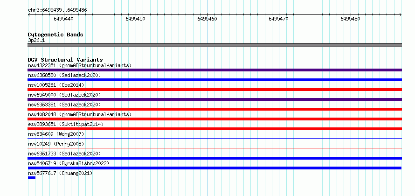Screen dimensions: 415x196
Task: Click the esv3893651 red variant bar
Action: (x=214, y=129)
